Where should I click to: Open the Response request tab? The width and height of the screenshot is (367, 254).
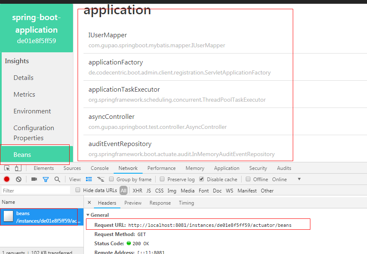[160, 203]
